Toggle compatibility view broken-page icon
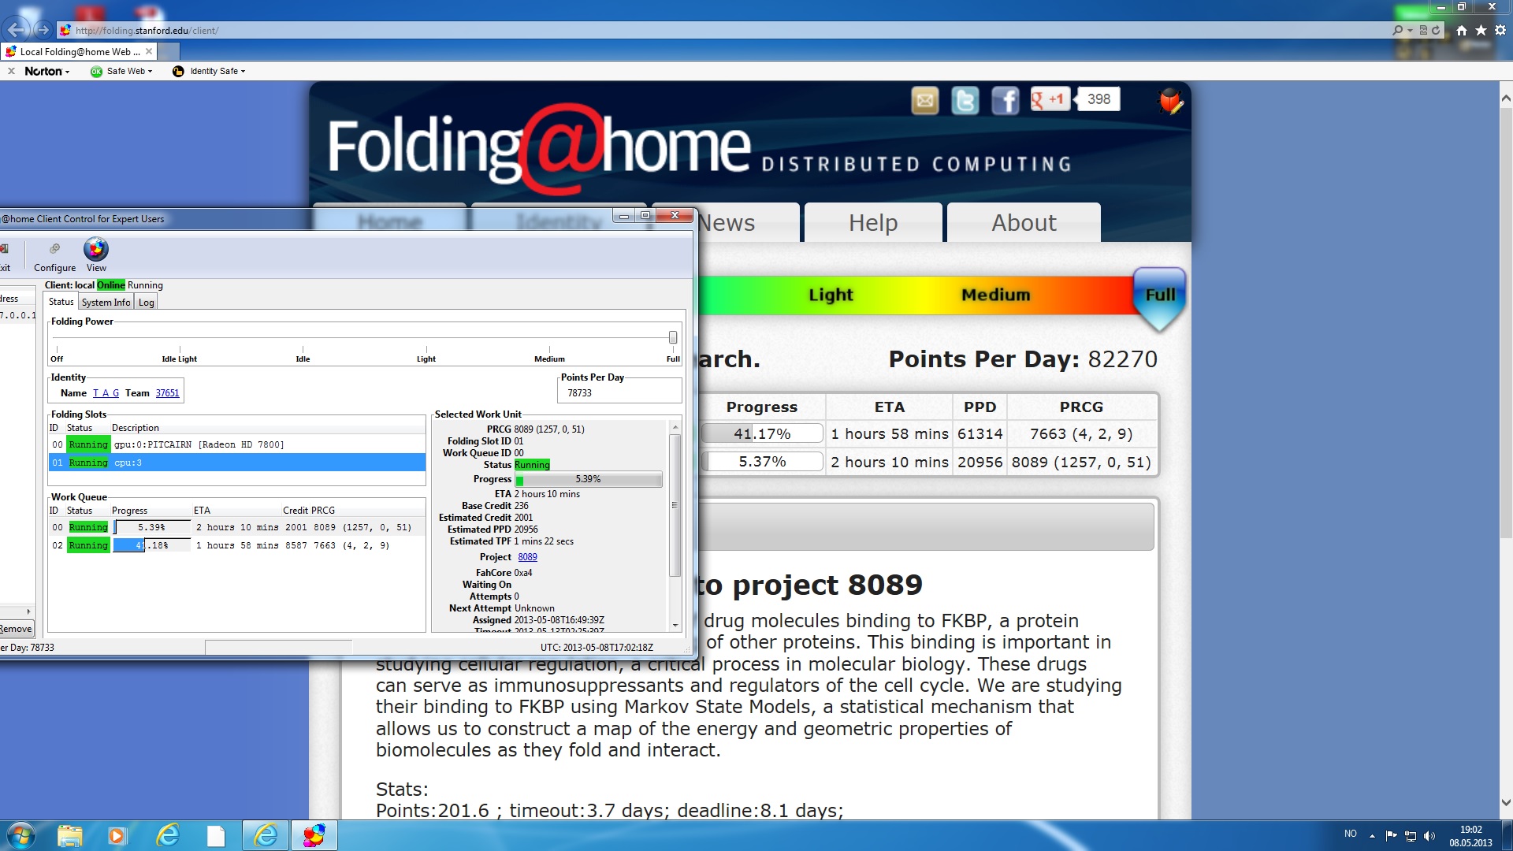 tap(1423, 30)
